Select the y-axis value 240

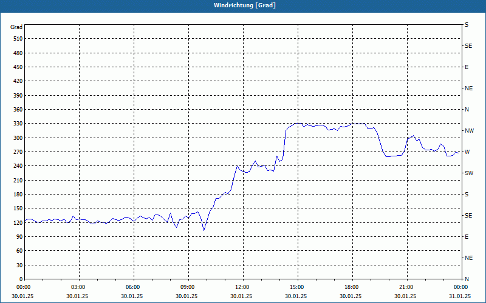[x=18, y=166]
